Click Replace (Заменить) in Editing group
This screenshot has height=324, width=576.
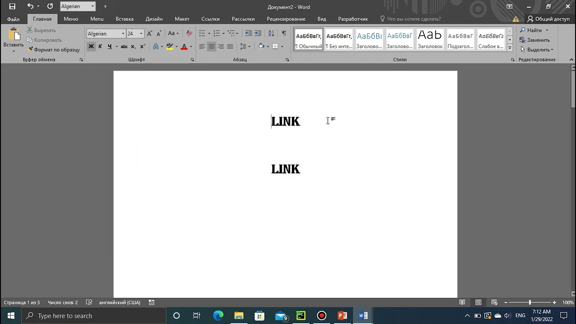tap(535, 40)
